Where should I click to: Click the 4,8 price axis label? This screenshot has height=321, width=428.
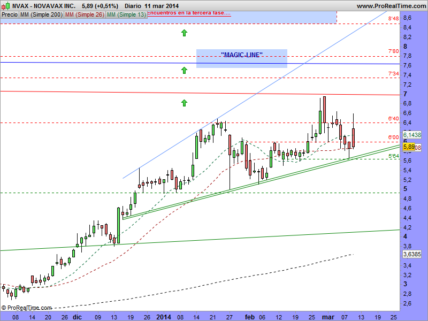point(407,198)
